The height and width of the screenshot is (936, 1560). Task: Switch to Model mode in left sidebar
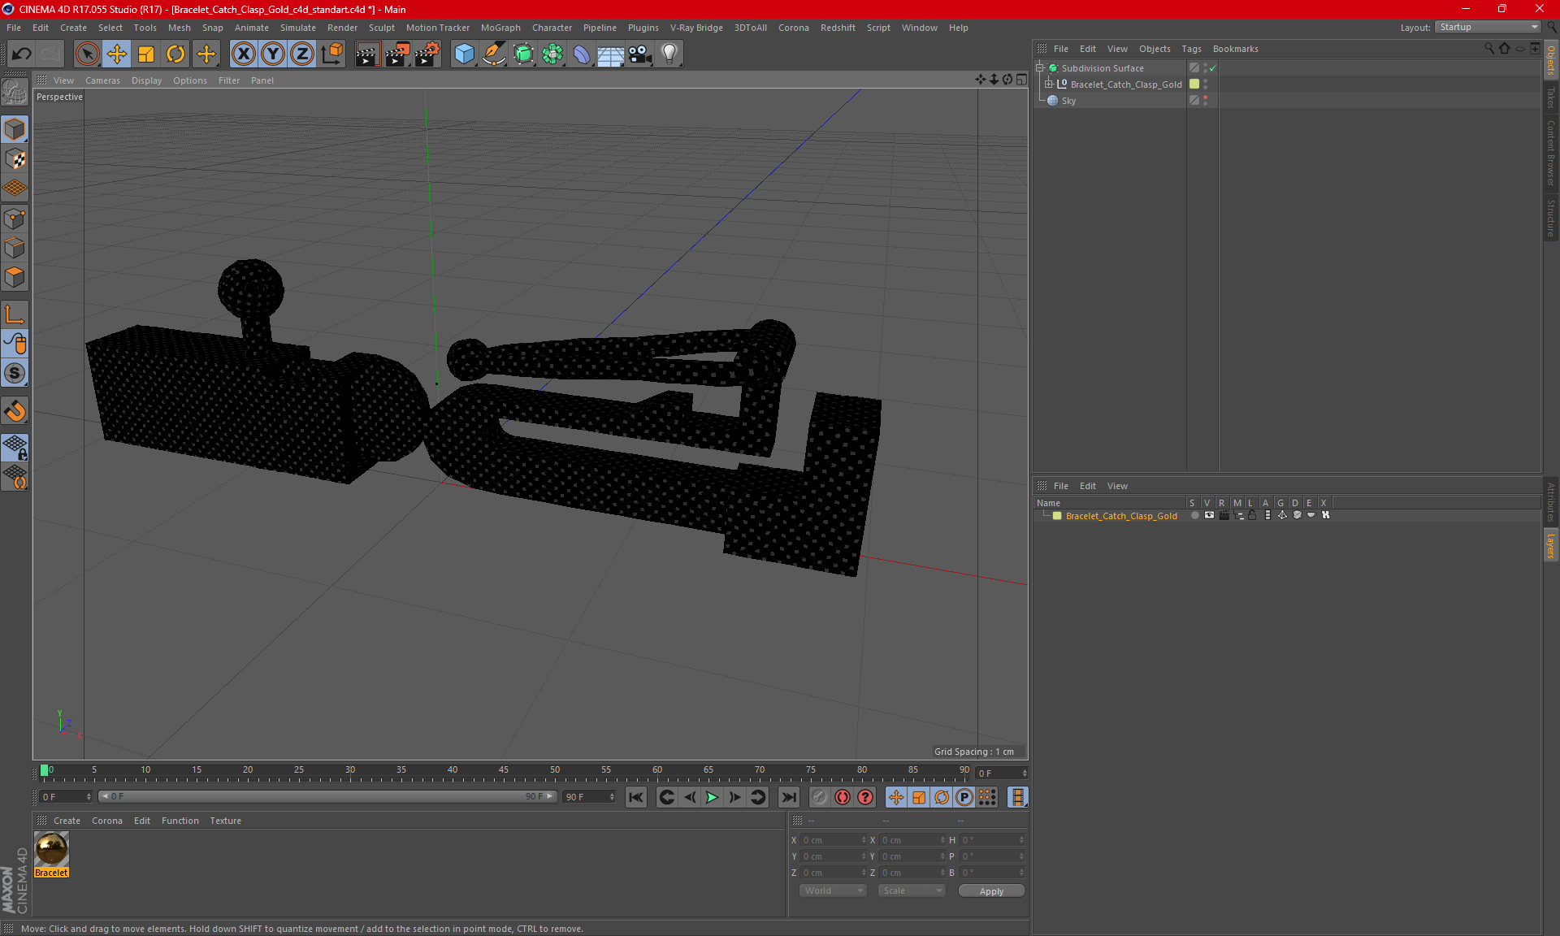(x=15, y=129)
